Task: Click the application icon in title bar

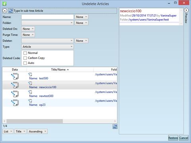Action: click(x=4, y=4)
